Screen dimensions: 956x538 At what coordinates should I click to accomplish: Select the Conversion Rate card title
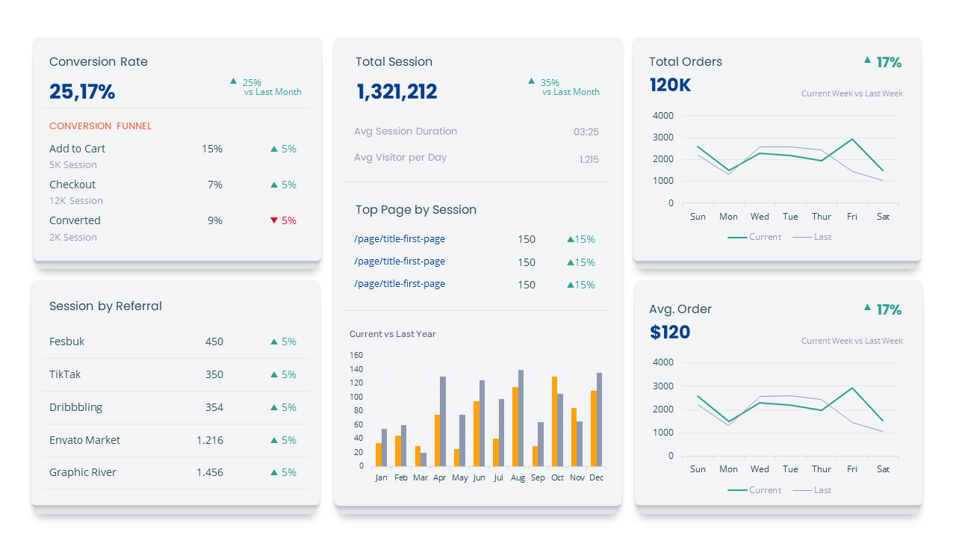tap(99, 62)
